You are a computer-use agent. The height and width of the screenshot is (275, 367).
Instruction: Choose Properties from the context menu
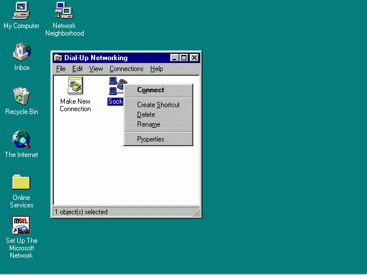(158, 139)
